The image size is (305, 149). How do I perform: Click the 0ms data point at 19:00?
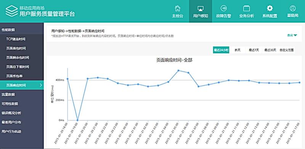[x=77, y=120]
